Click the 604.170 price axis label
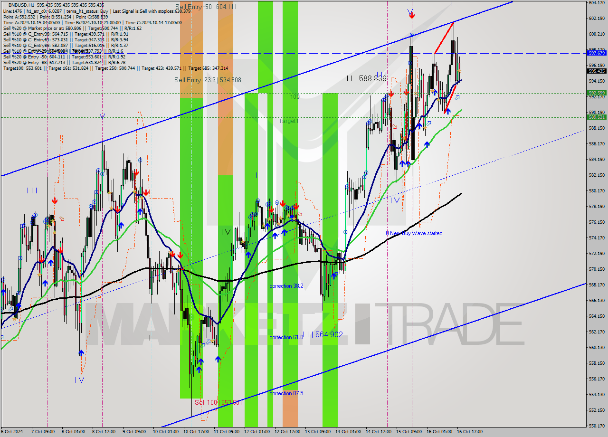This screenshot has width=608, height=437. click(x=597, y=3)
